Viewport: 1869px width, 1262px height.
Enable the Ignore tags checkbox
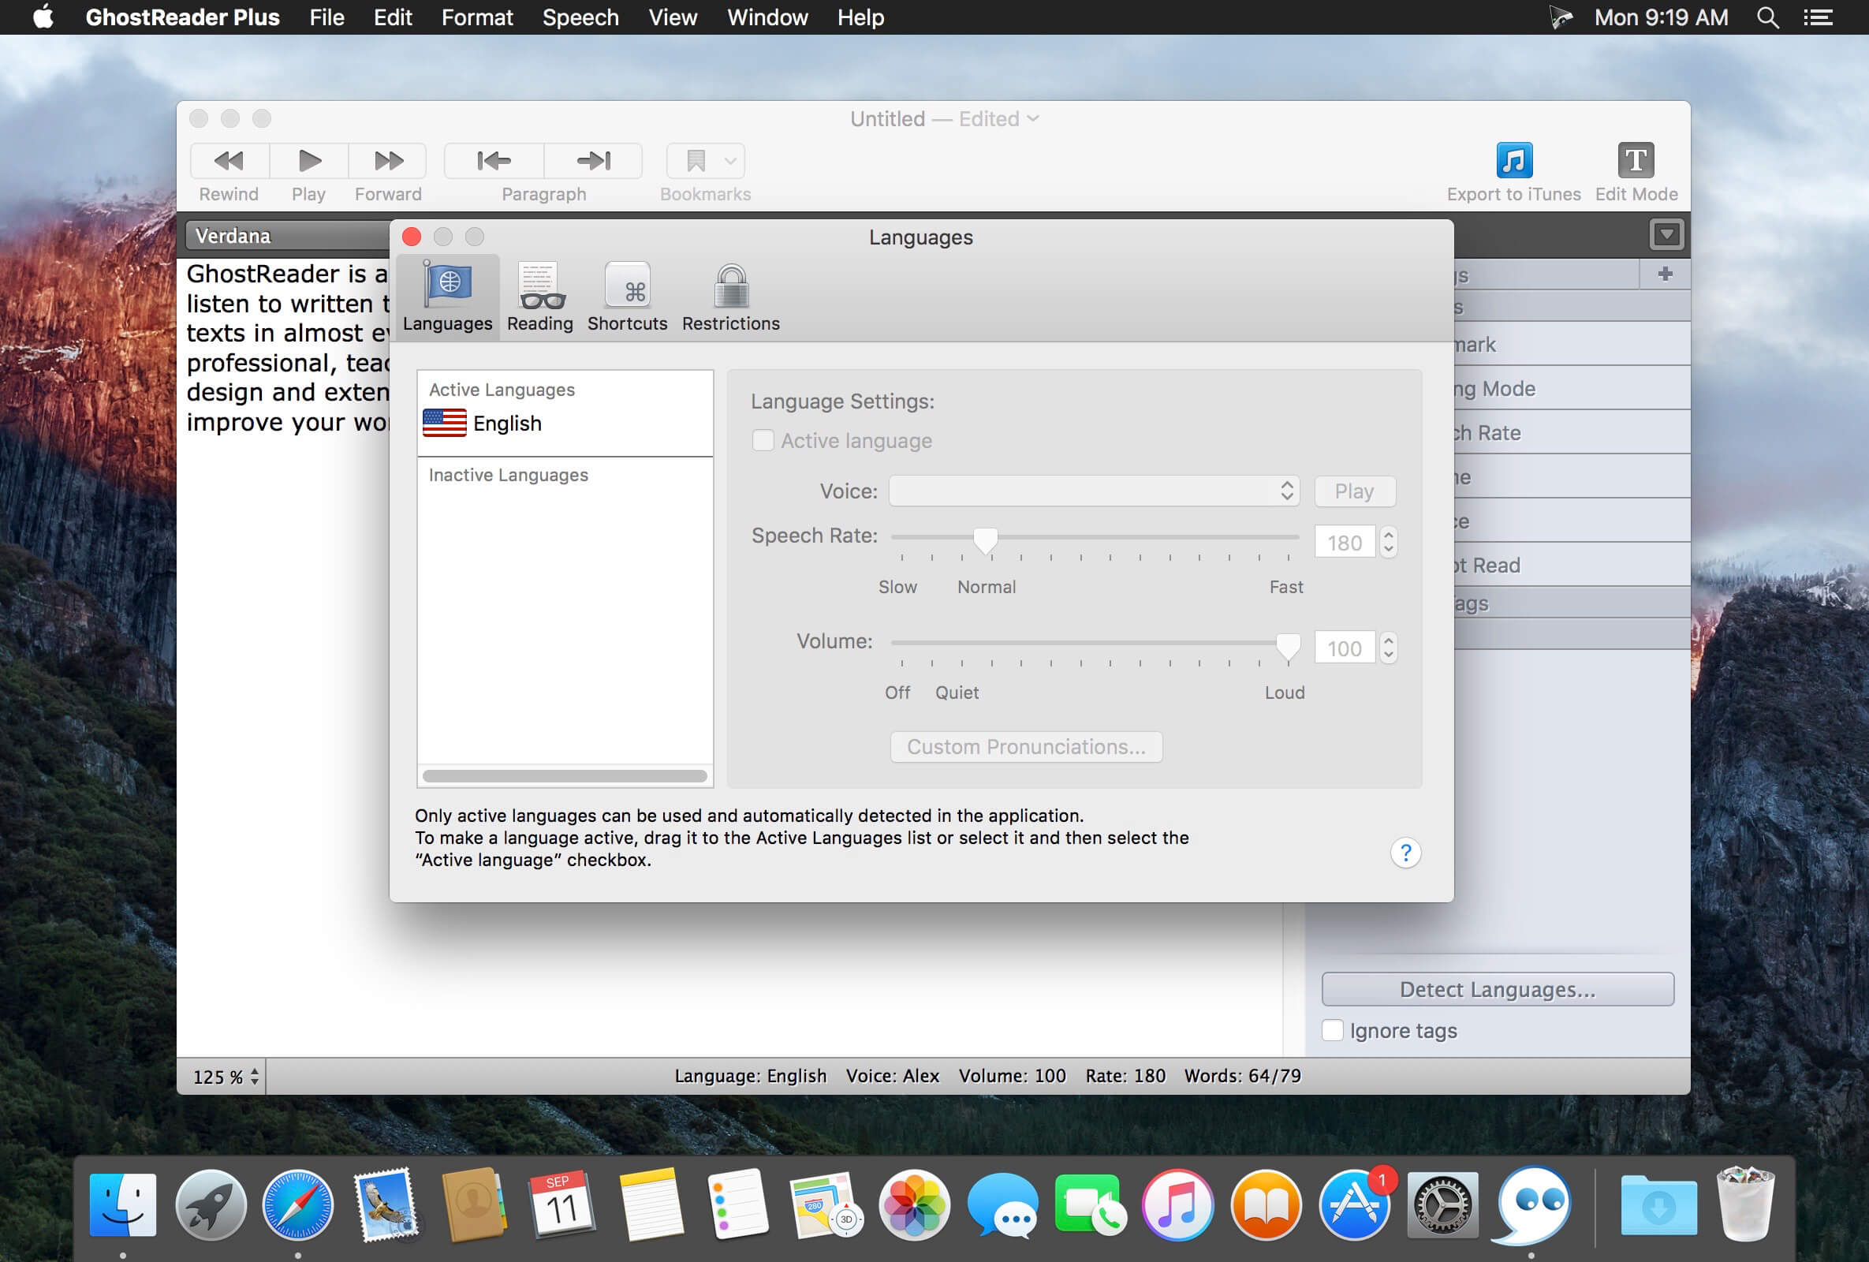pyautogui.click(x=1333, y=1030)
